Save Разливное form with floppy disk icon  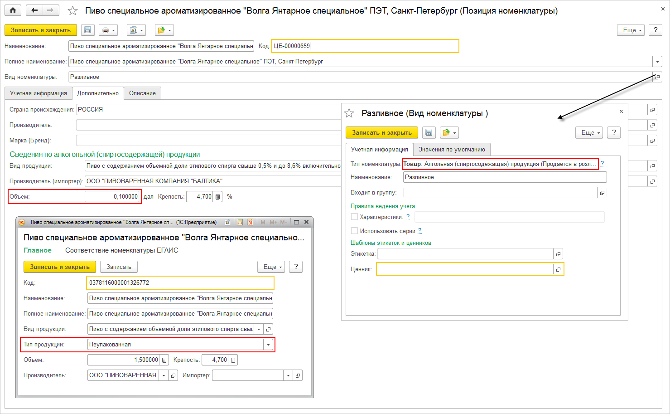tap(429, 133)
